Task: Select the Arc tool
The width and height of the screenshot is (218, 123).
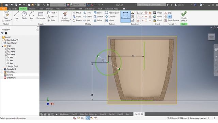Action: coord(32,16)
